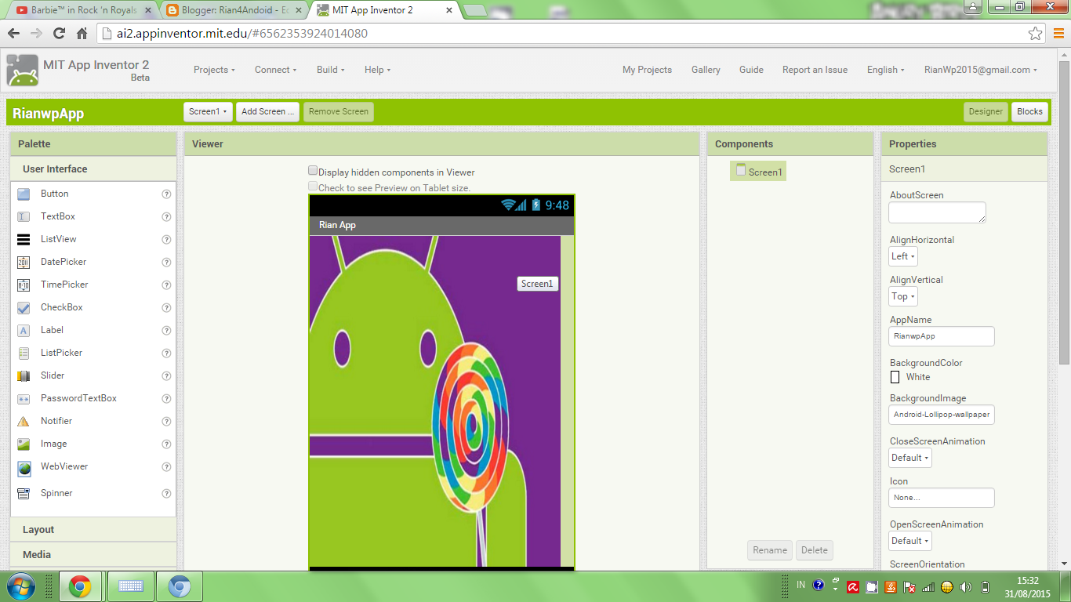1071x602 pixels.
Task: Open the Guide link
Action: 751,70
